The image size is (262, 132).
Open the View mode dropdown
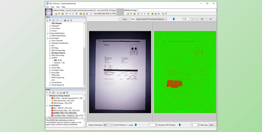tap(151, 19)
